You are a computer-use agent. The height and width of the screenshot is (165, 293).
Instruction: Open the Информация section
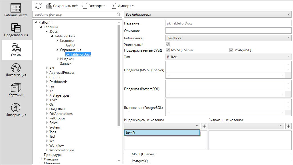(x=16, y=110)
